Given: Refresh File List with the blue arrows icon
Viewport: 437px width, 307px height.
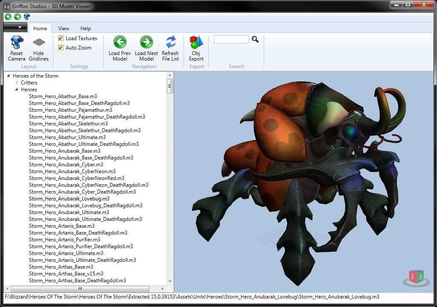Looking at the screenshot, I should click(171, 42).
